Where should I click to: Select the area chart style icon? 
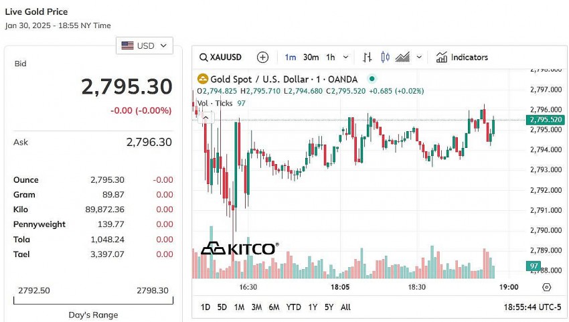pyautogui.click(x=402, y=58)
